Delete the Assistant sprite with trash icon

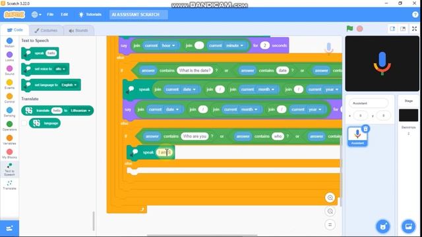point(365,129)
